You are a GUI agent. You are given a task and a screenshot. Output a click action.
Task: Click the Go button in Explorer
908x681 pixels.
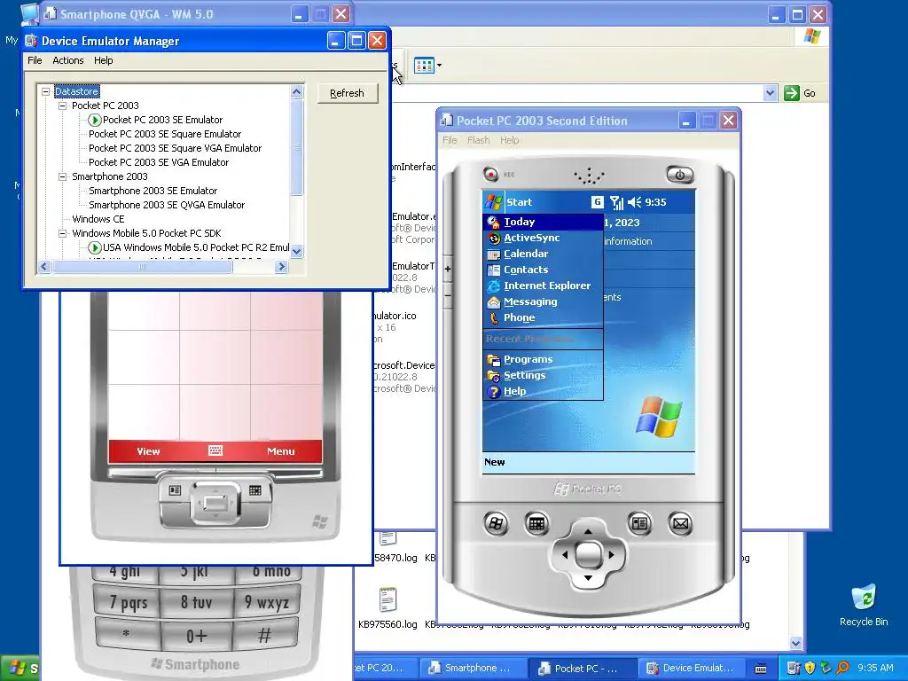pos(800,93)
